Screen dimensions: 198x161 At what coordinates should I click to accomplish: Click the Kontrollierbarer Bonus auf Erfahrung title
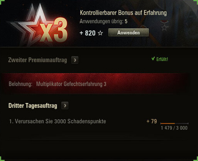coord(123,13)
